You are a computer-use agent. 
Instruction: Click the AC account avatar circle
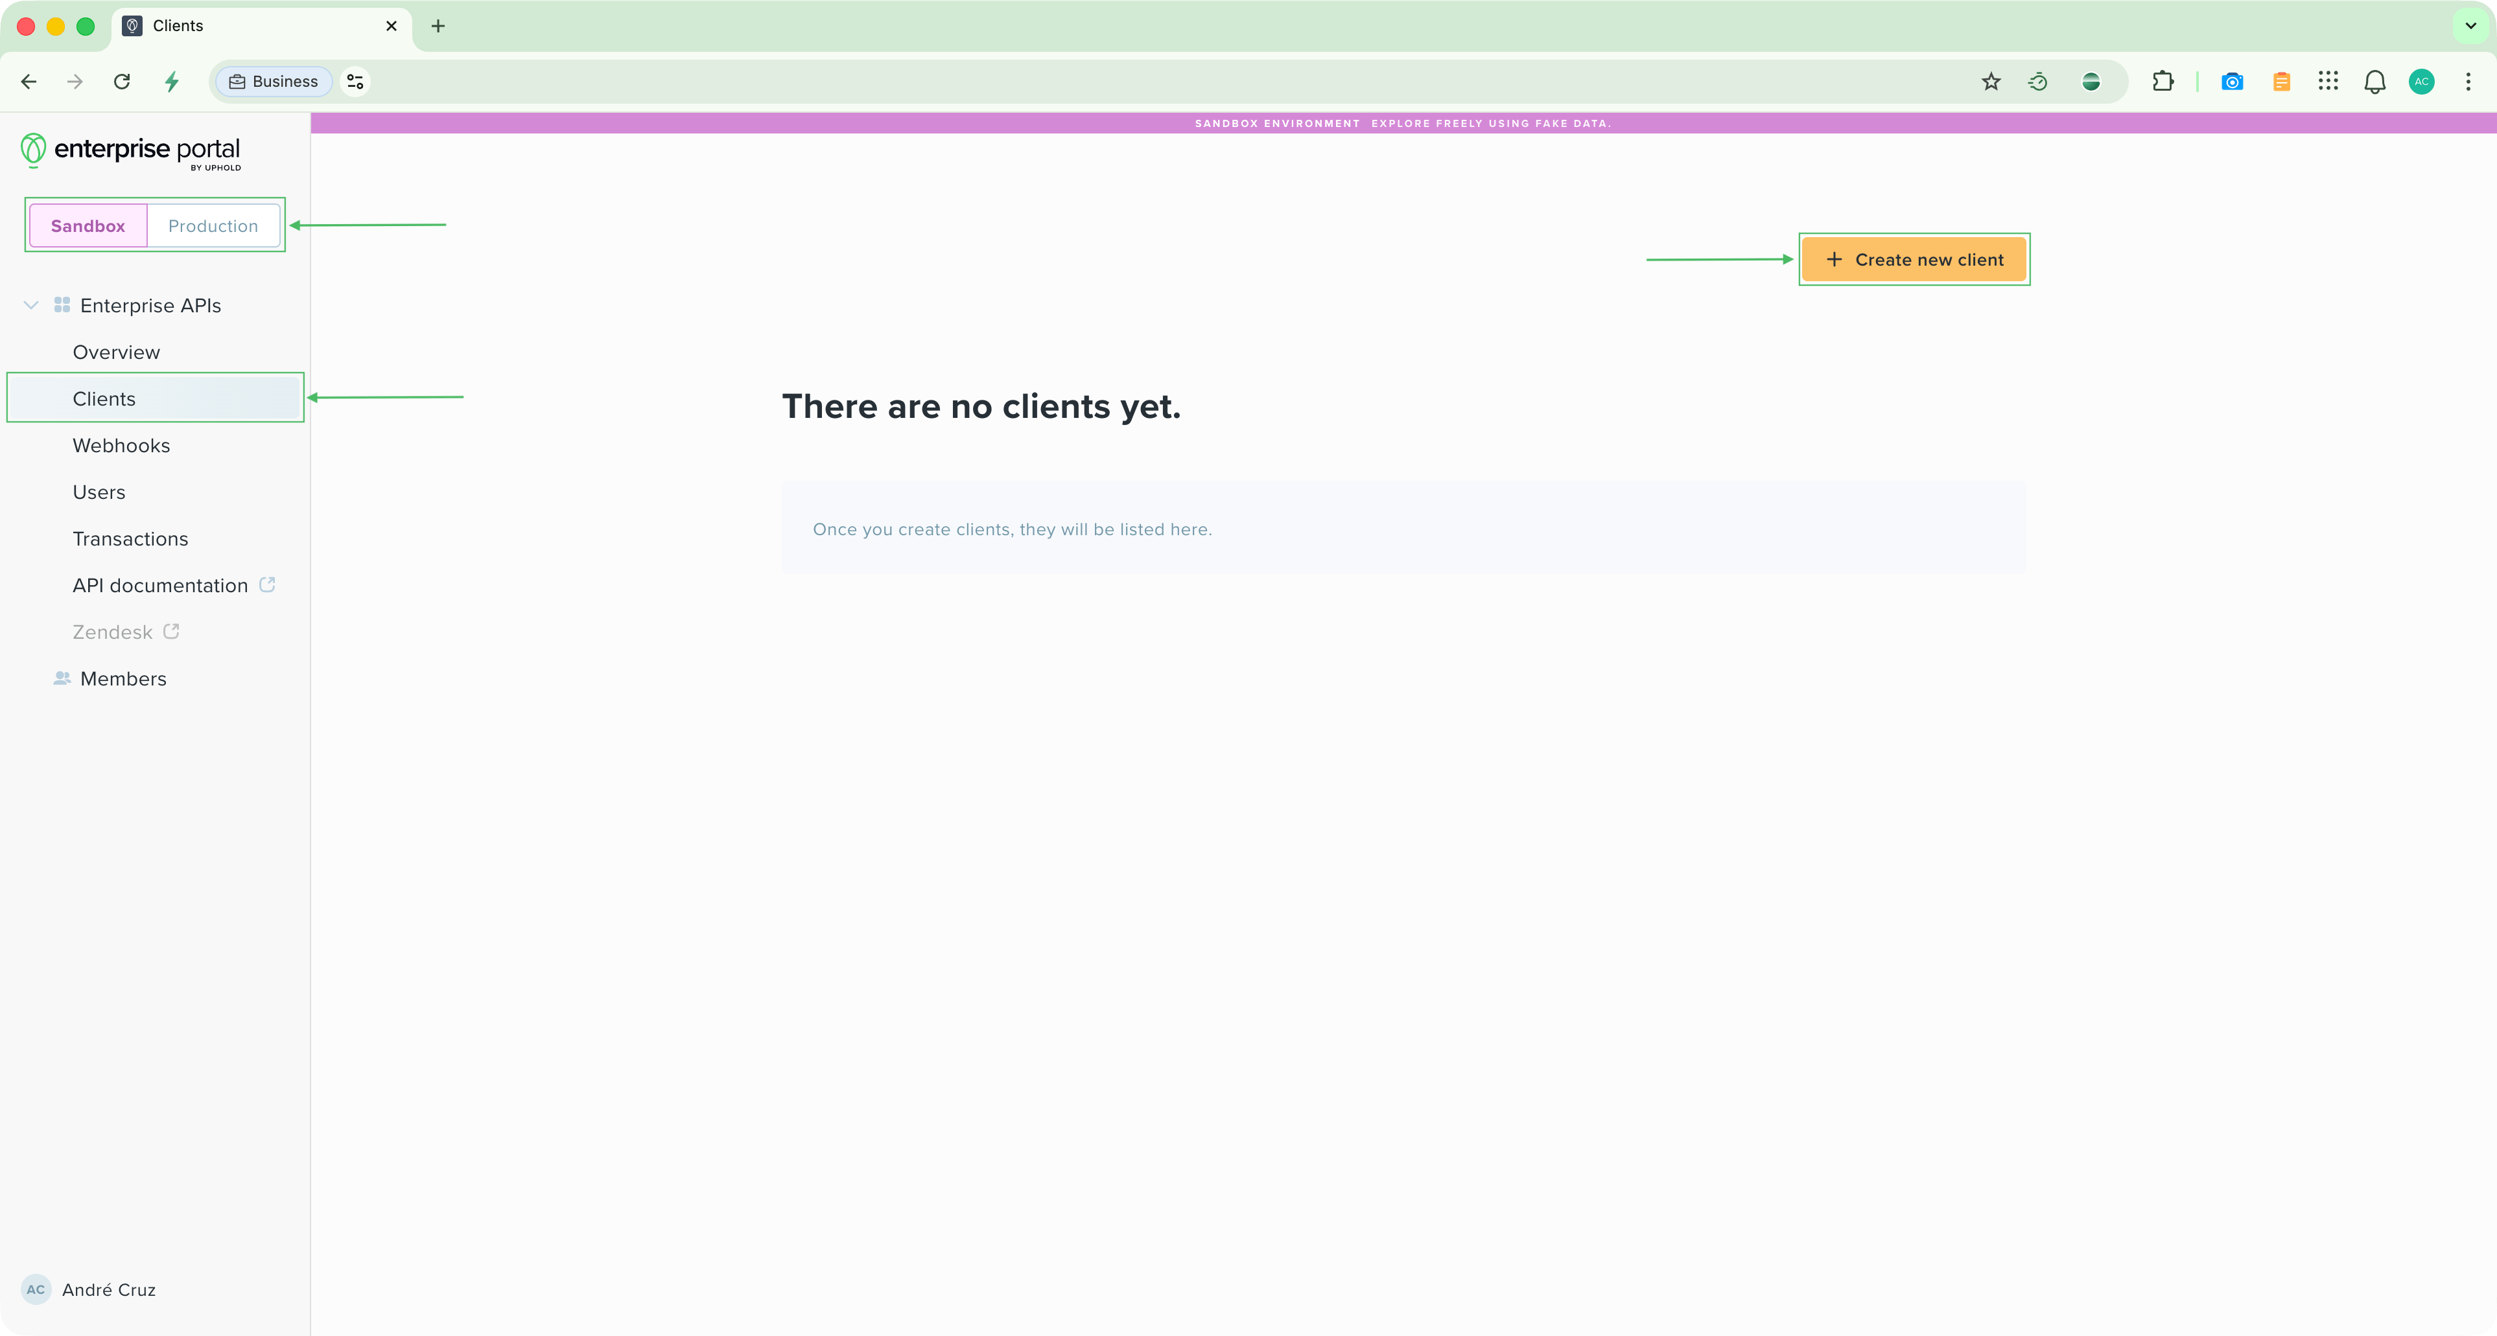(x=2421, y=82)
